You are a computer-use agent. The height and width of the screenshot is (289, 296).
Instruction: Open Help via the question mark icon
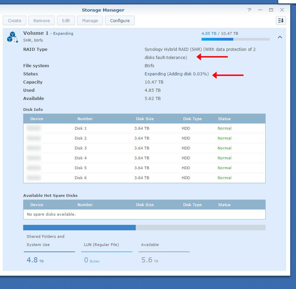pos(250,10)
